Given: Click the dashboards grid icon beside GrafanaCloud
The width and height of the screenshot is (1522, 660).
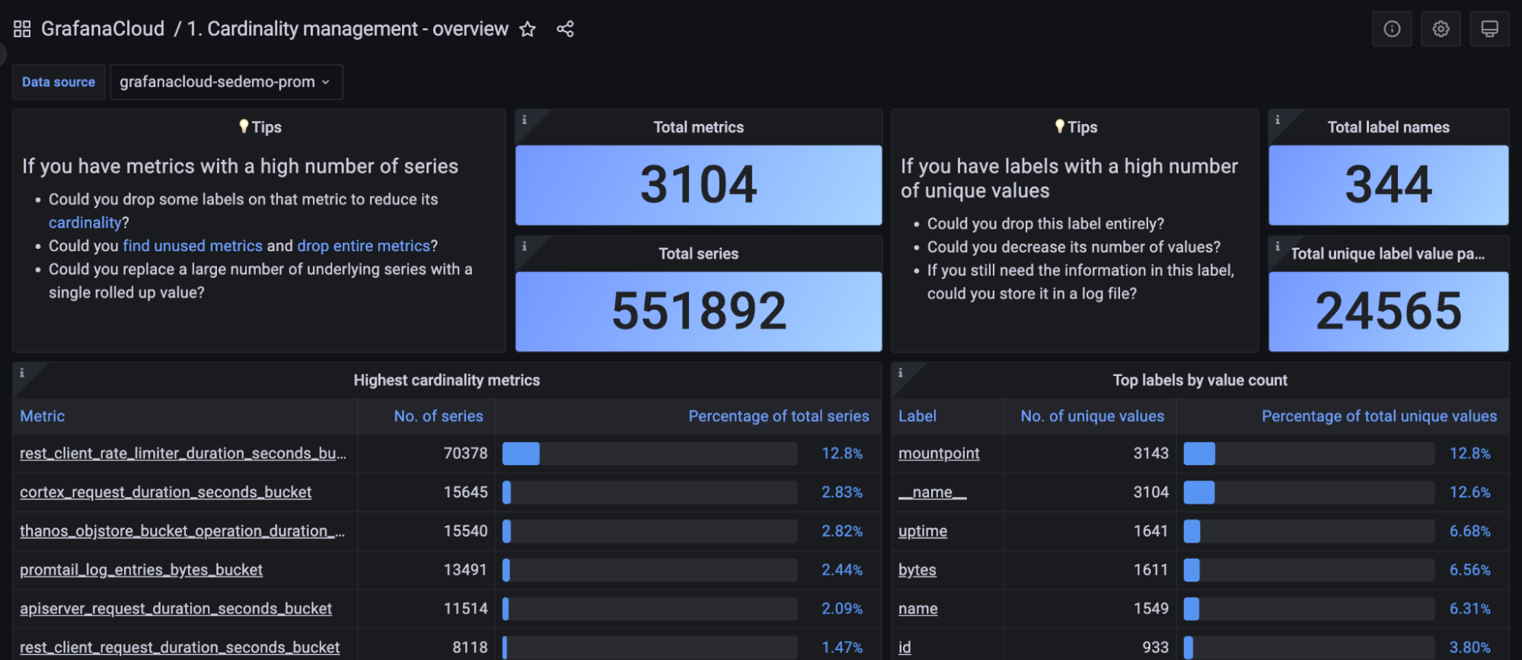Looking at the screenshot, I should point(22,29).
